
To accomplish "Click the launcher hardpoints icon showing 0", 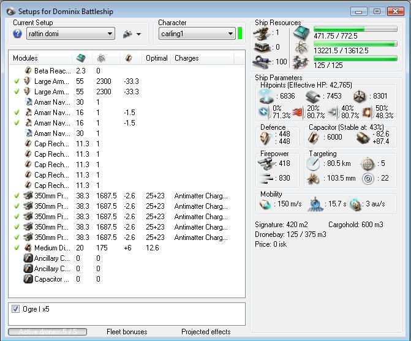I will (262, 47).
